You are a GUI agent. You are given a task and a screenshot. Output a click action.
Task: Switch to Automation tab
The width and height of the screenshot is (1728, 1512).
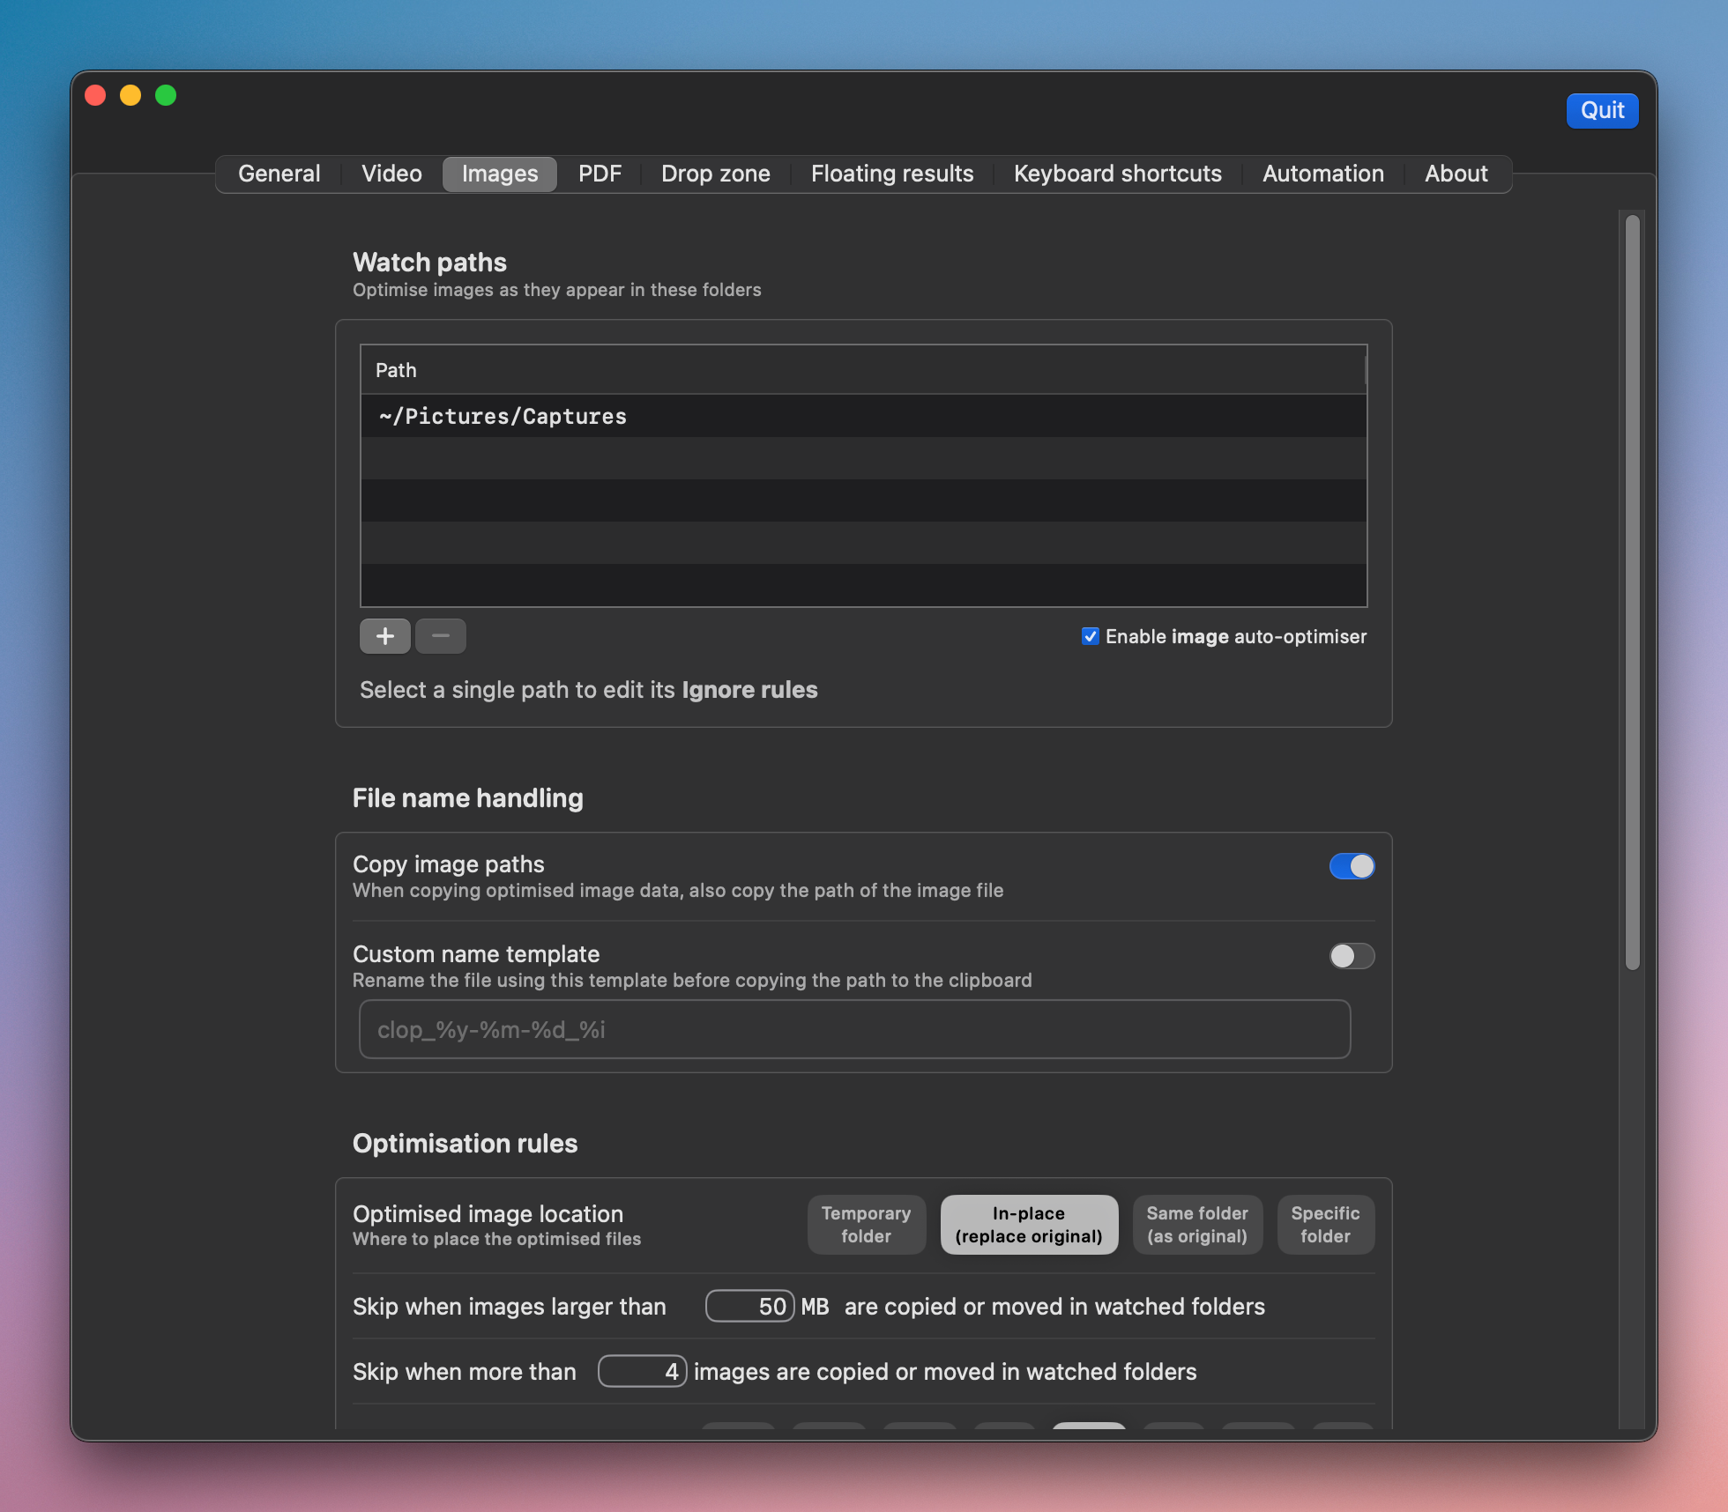tap(1322, 174)
